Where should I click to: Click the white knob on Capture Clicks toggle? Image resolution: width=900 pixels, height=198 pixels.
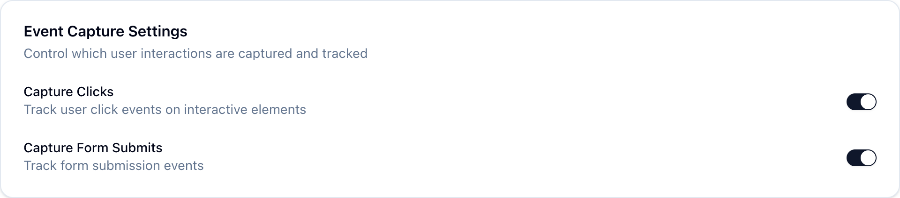[x=868, y=102]
